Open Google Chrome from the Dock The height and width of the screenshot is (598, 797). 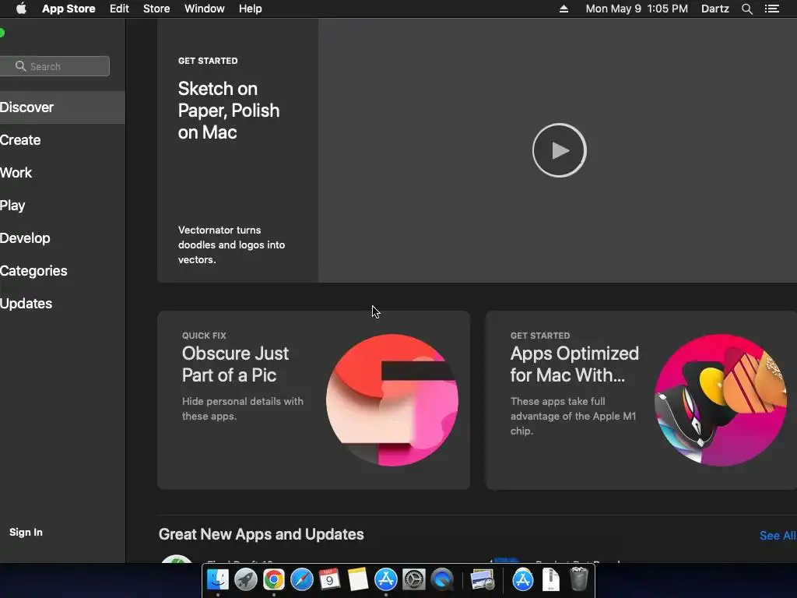tap(274, 579)
